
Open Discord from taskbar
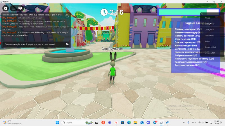coord(148,123)
